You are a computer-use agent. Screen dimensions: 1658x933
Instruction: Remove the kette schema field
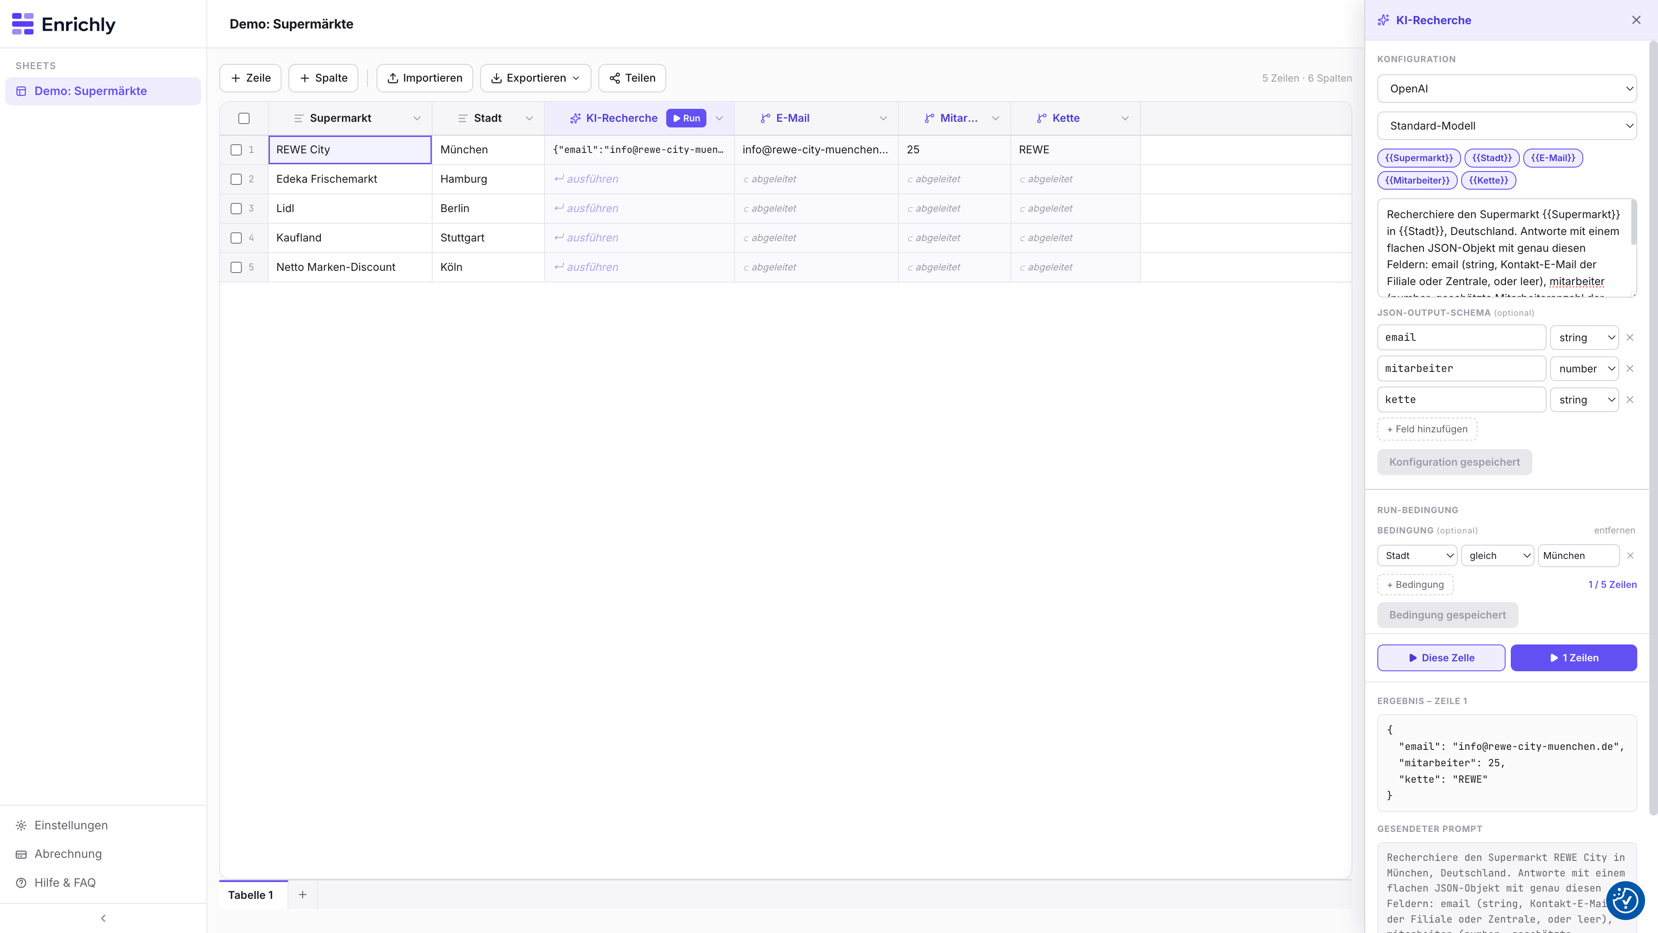(x=1630, y=400)
